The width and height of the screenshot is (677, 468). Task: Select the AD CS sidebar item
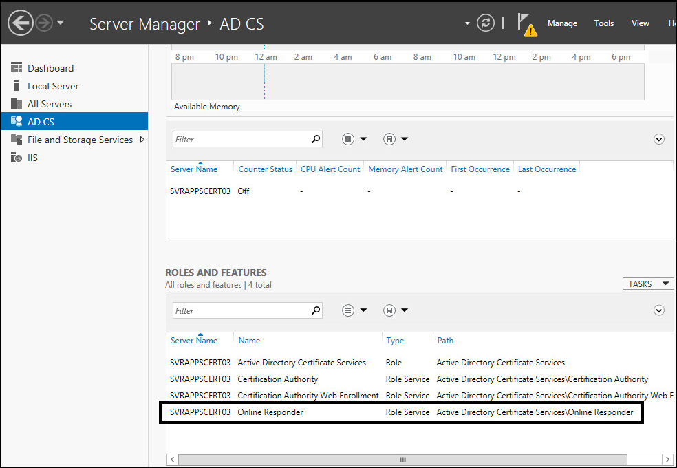click(x=74, y=122)
